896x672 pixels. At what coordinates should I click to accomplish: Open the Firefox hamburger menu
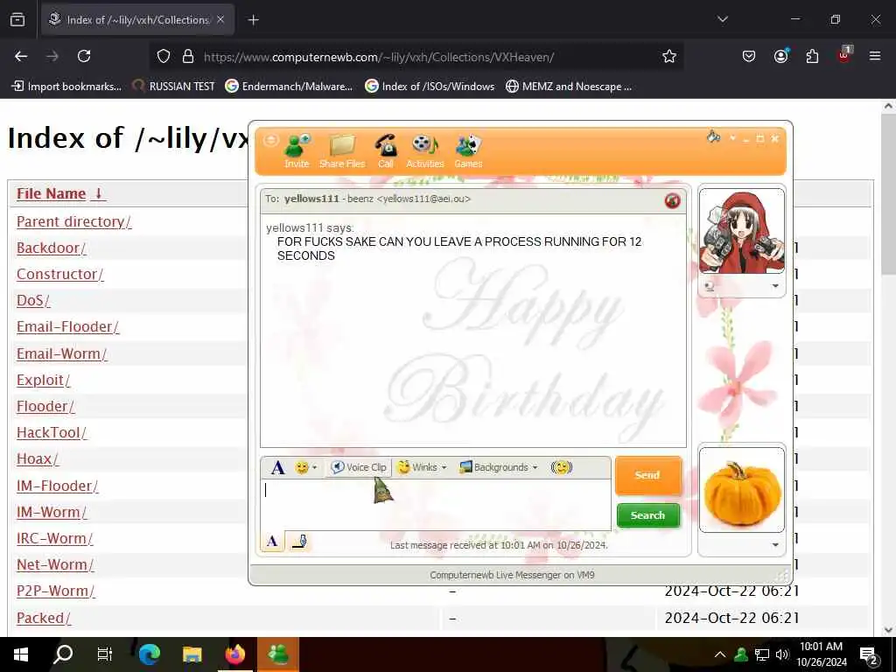(875, 56)
